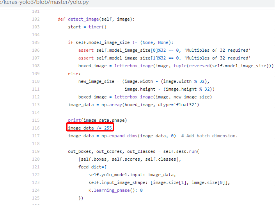The height and width of the screenshot is (205, 275).
Task: Click line number 102
Action: (36, 19)
